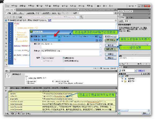Open the 插入 menu

(39, 6)
